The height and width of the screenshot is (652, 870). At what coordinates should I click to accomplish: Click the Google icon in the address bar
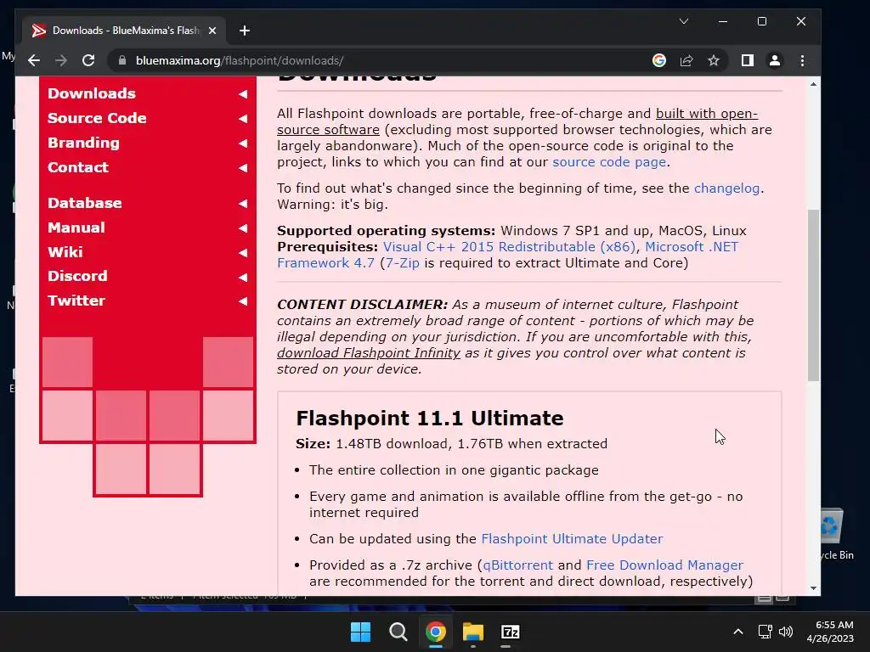(x=659, y=60)
